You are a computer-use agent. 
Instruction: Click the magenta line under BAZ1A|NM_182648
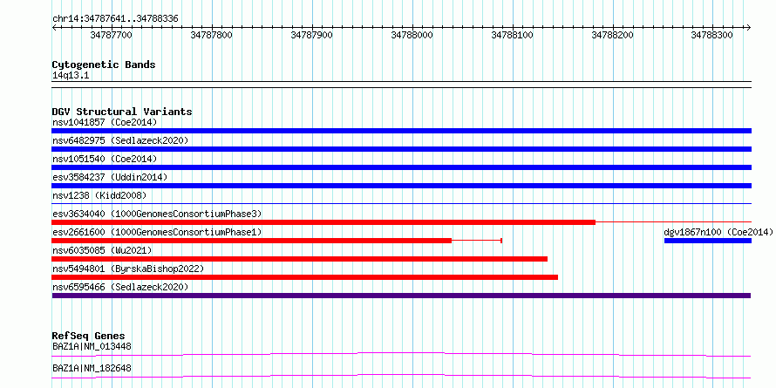[x=401, y=377]
